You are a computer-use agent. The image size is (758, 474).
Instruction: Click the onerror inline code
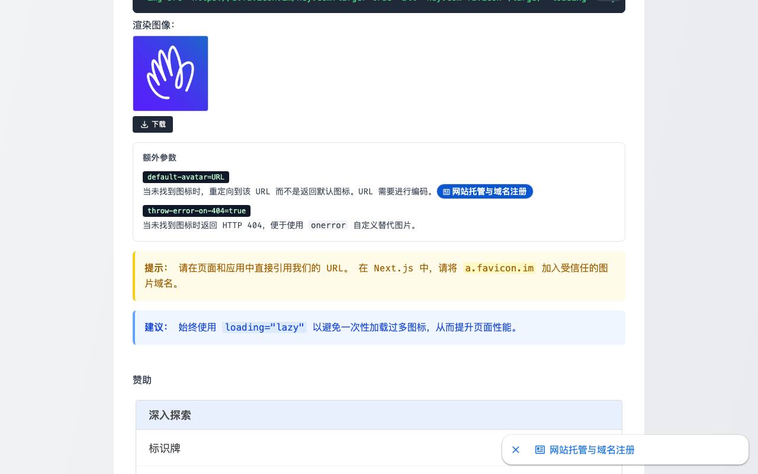point(328,225)
